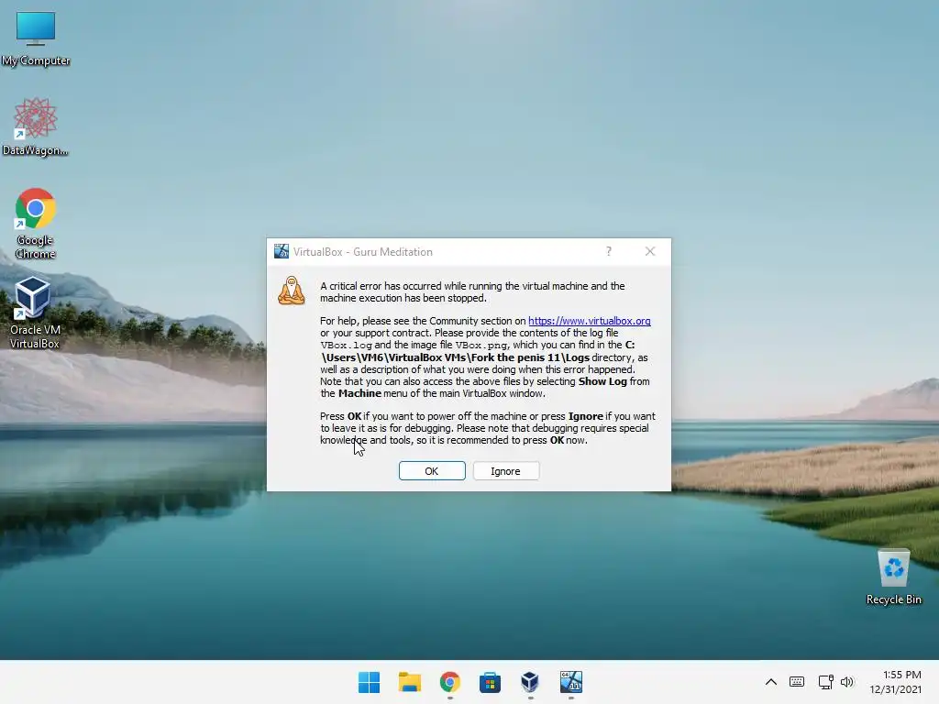Image resolution: width=939 pixels, height=704 pixels.
Task: Open the My Computer desktop icon
Action: click(x=36, y=38)
